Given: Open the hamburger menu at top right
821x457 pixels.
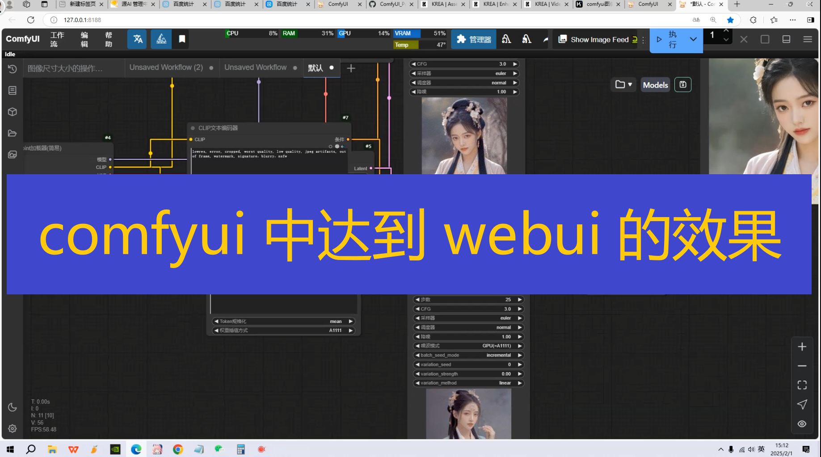Looking at the screenshot, I should pos(808,39).
